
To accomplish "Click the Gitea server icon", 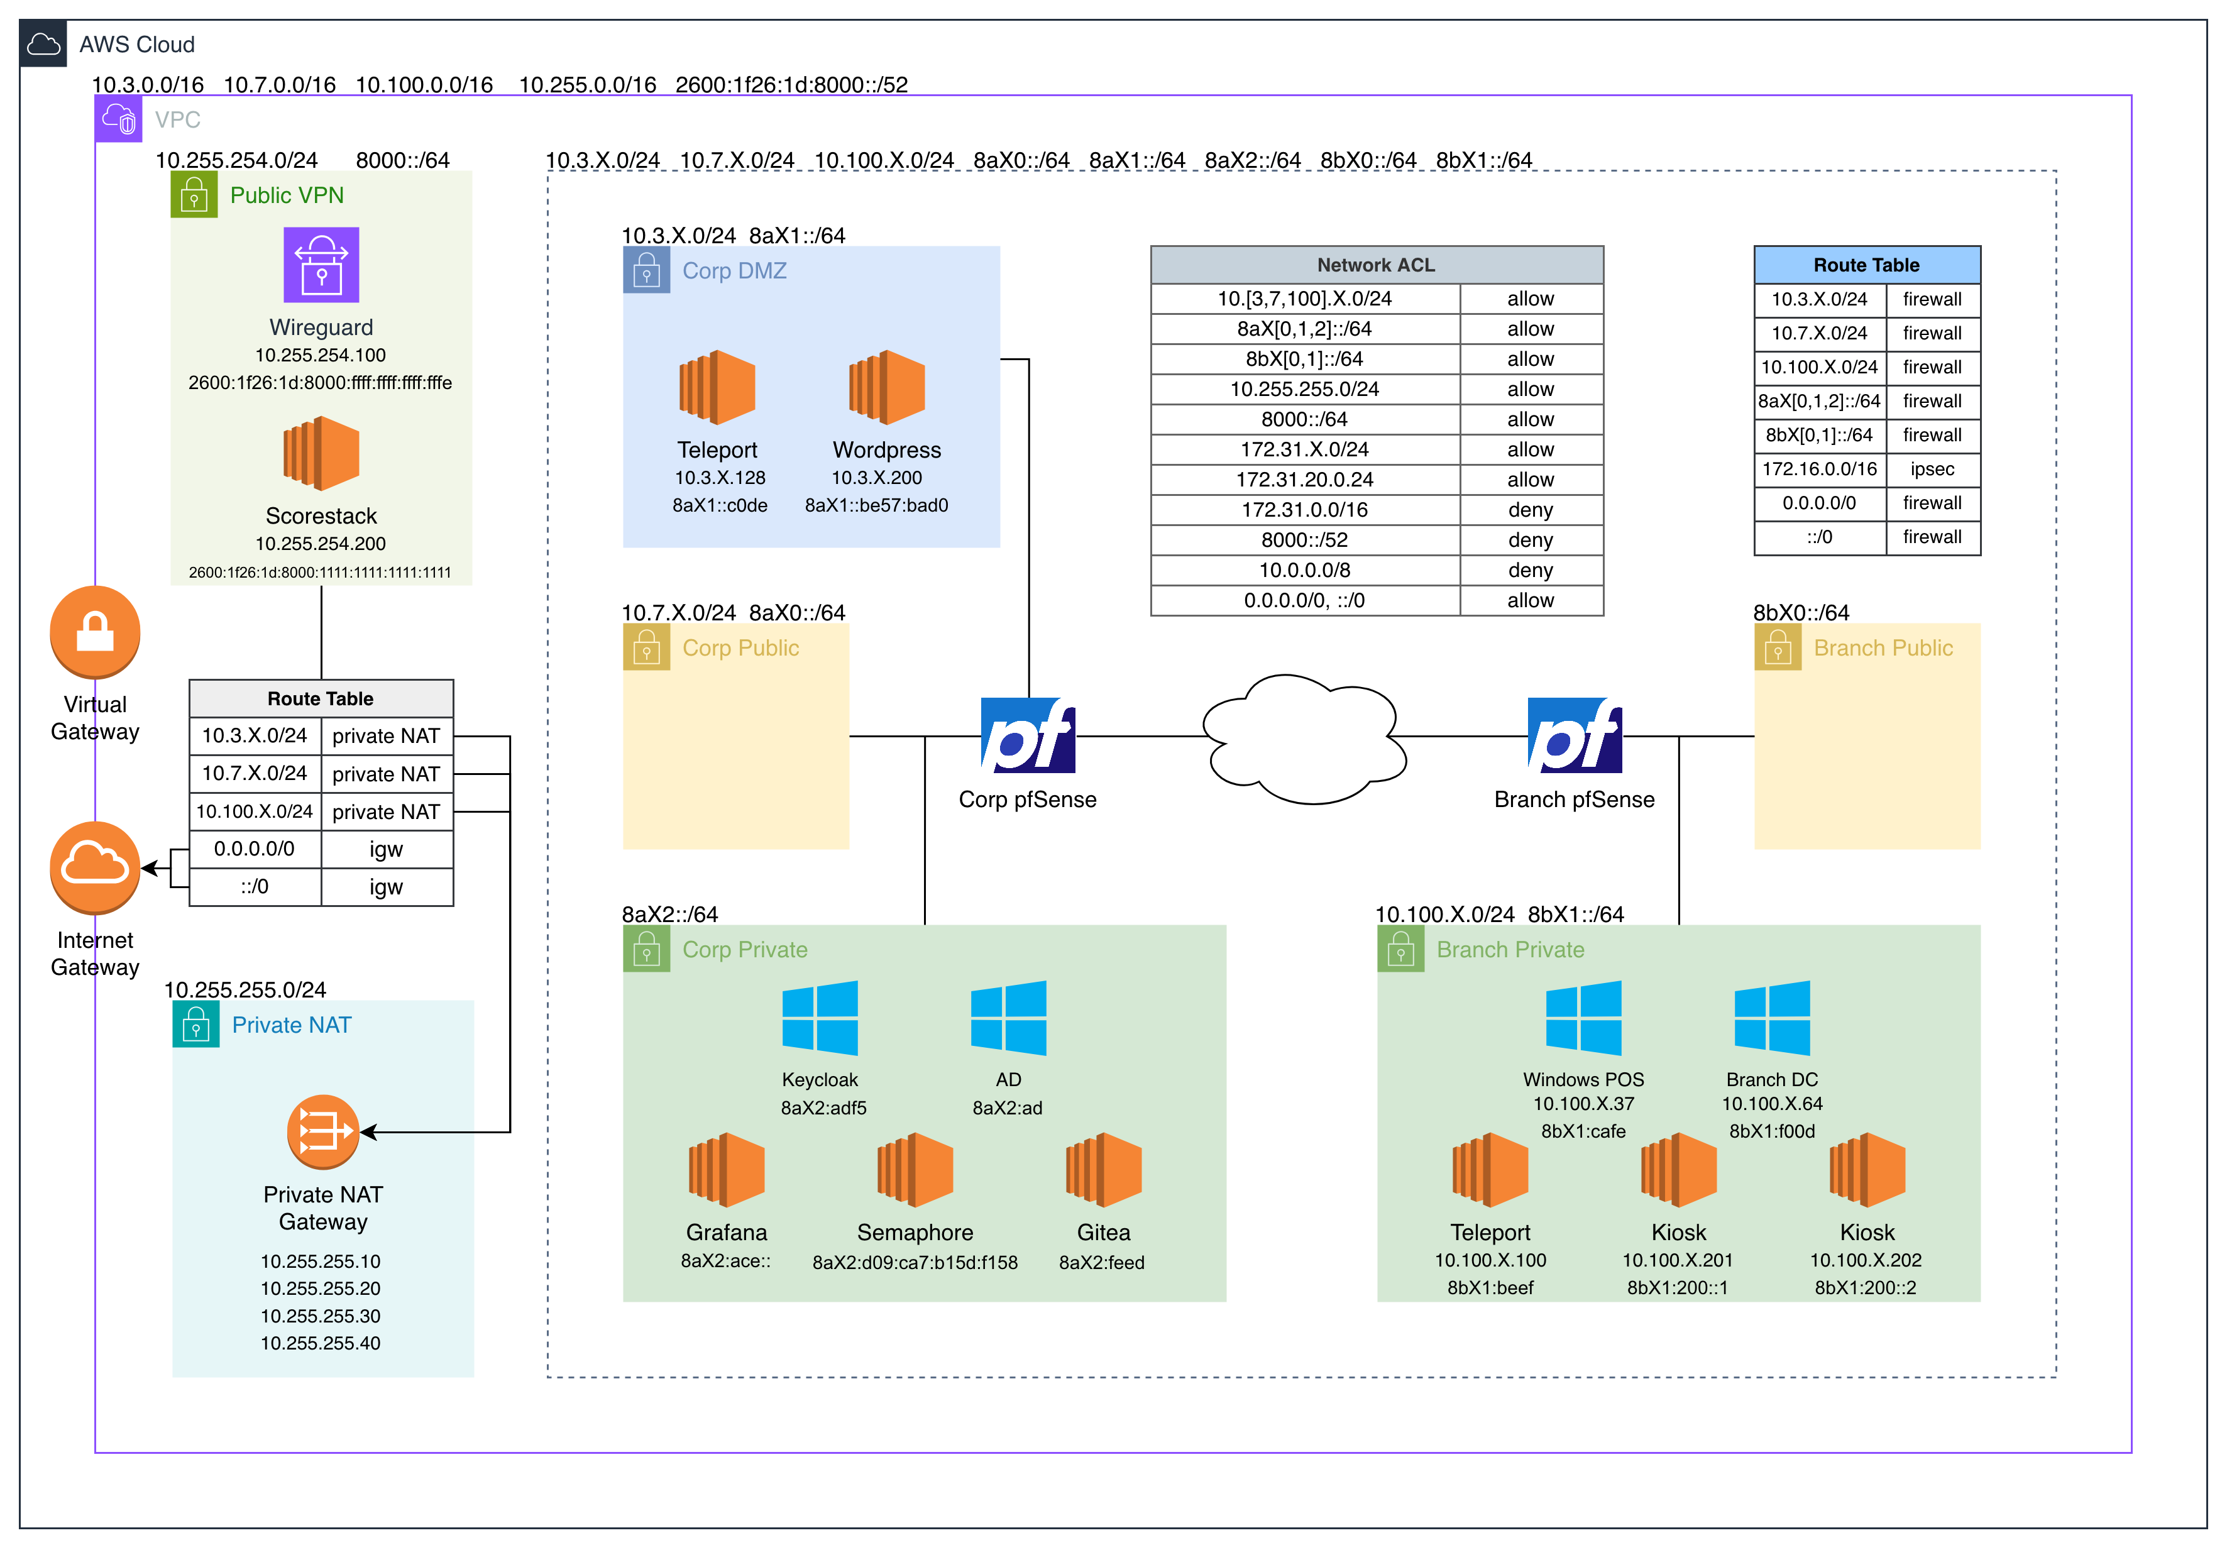I will coord(1103,1170).
